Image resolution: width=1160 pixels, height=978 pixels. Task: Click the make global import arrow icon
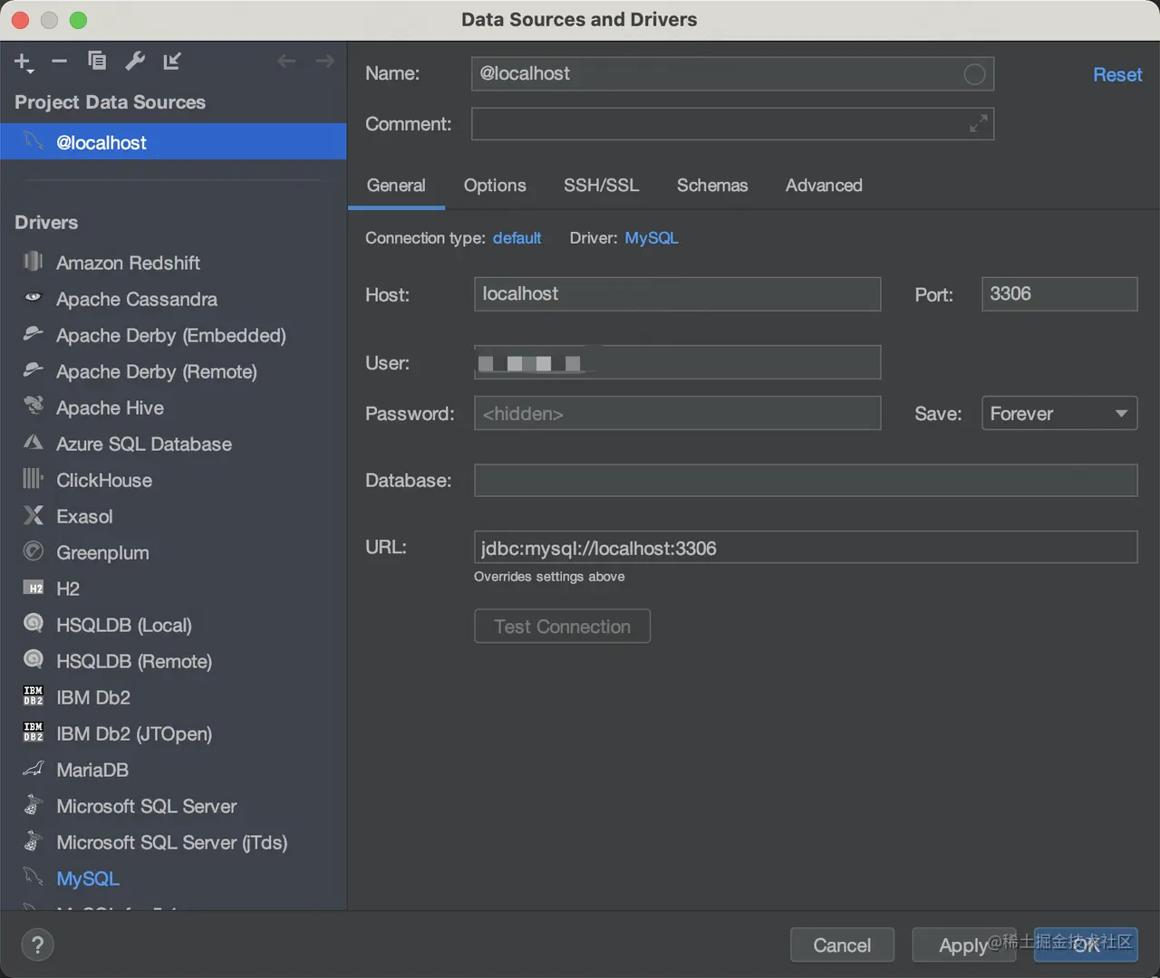[x=172, y=61]
